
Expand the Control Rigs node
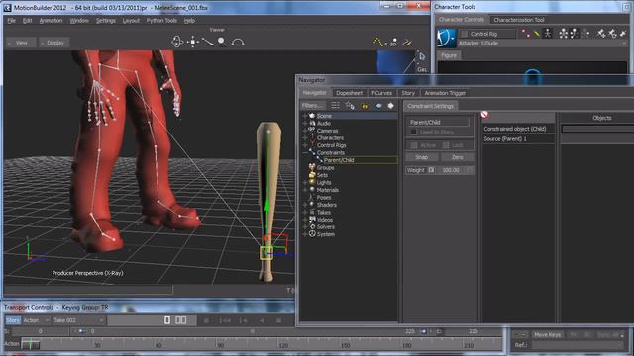coord(305,145)
